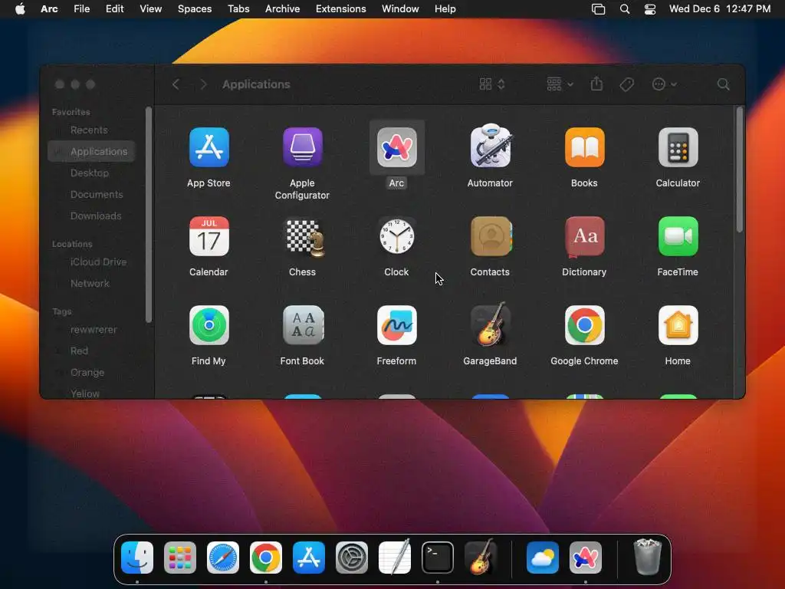
Task: Select the Calendar app icon
Action: click(x=209, y=236)
